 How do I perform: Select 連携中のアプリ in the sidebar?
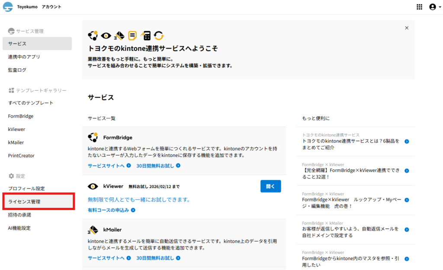coord(24,57)
